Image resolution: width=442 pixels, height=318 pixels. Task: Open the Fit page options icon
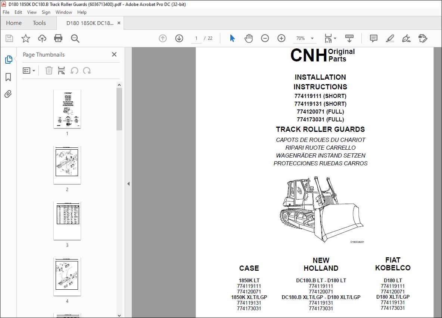(329, 38)
